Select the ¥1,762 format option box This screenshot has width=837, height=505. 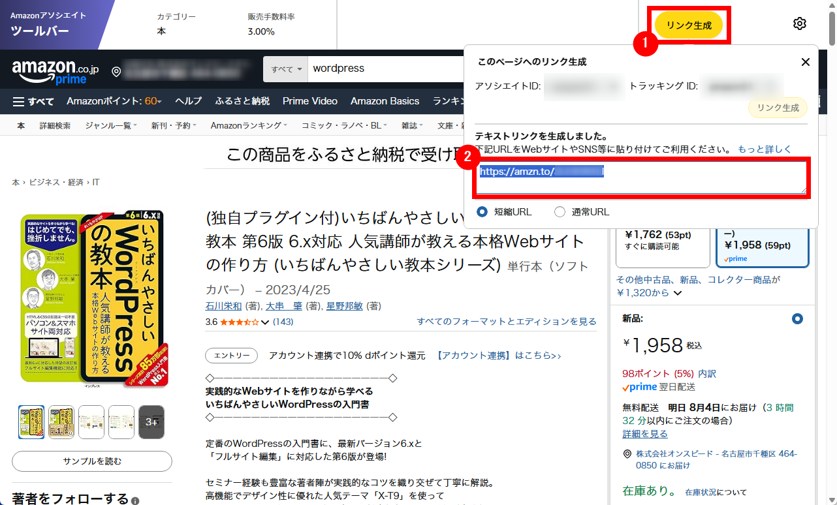click(x=663, y=247)
